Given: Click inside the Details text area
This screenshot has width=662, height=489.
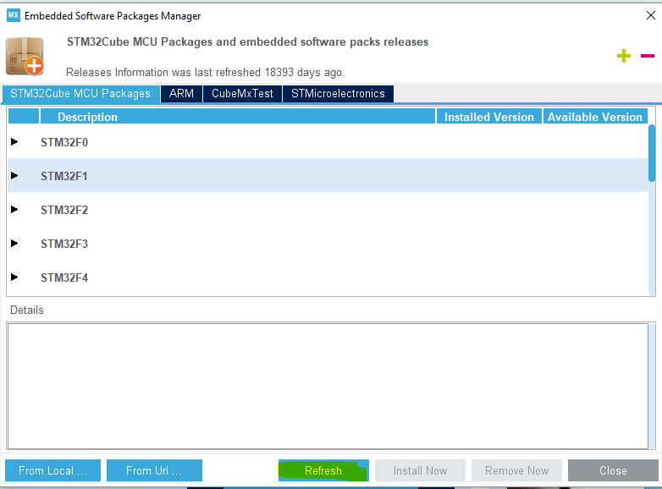Looking at the screenshot, I should pos(328,386).
